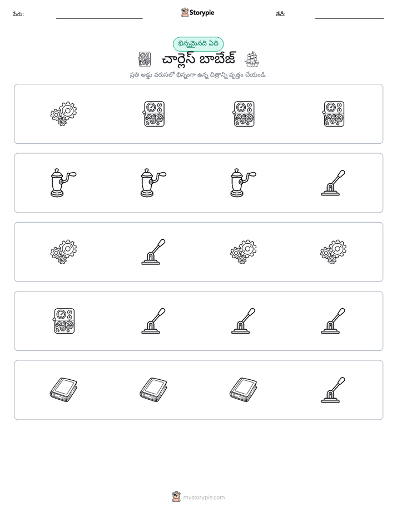Click the date blank line field

[350, 16]
